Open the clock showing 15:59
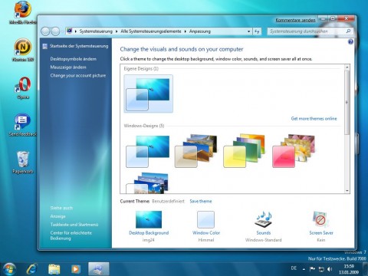Screen dimensions: 368x276 349,269
